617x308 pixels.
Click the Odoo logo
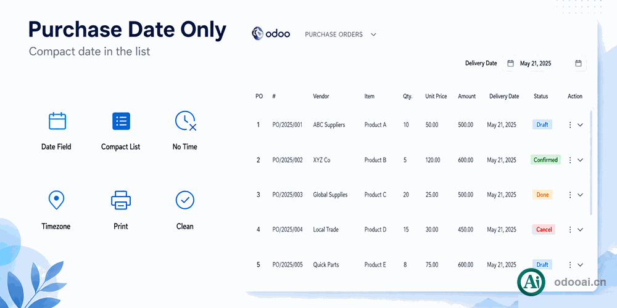tap(271, 34)
